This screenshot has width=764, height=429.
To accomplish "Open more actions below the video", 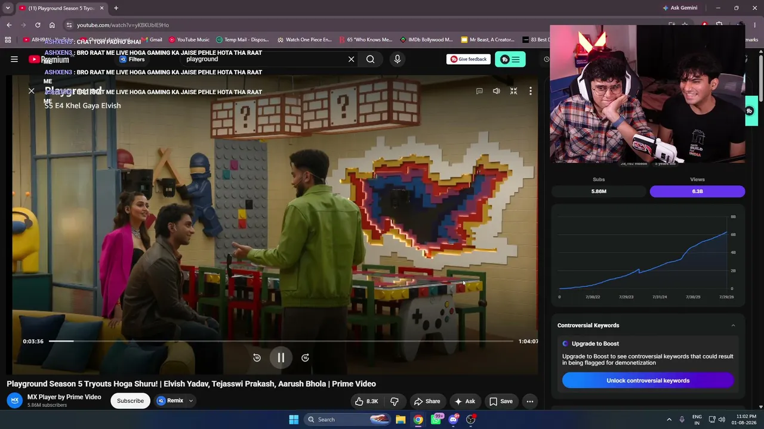I will tap(529, 401).
